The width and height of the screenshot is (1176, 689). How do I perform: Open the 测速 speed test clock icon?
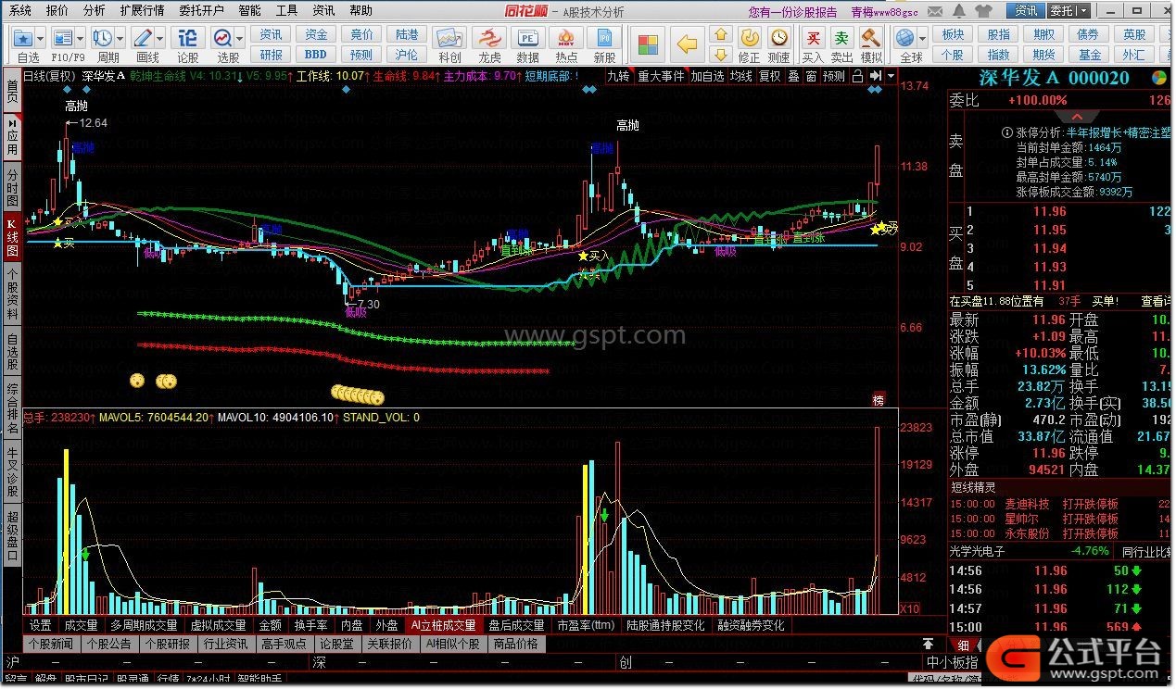780,39
